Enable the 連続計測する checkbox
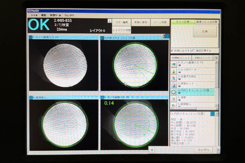 (194, 51)
